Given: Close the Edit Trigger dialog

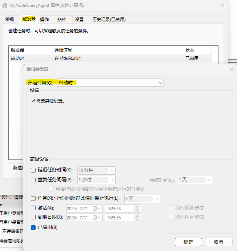Looking at the screenshot, I should click(x=232, y=69).
